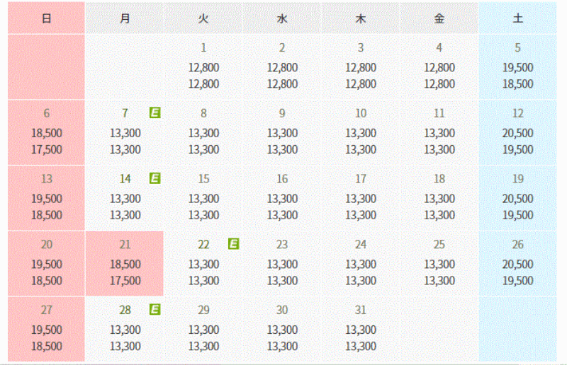Select the holiday cell for the 21st
This screenshot has height=365, width=567.
point(125,264)
